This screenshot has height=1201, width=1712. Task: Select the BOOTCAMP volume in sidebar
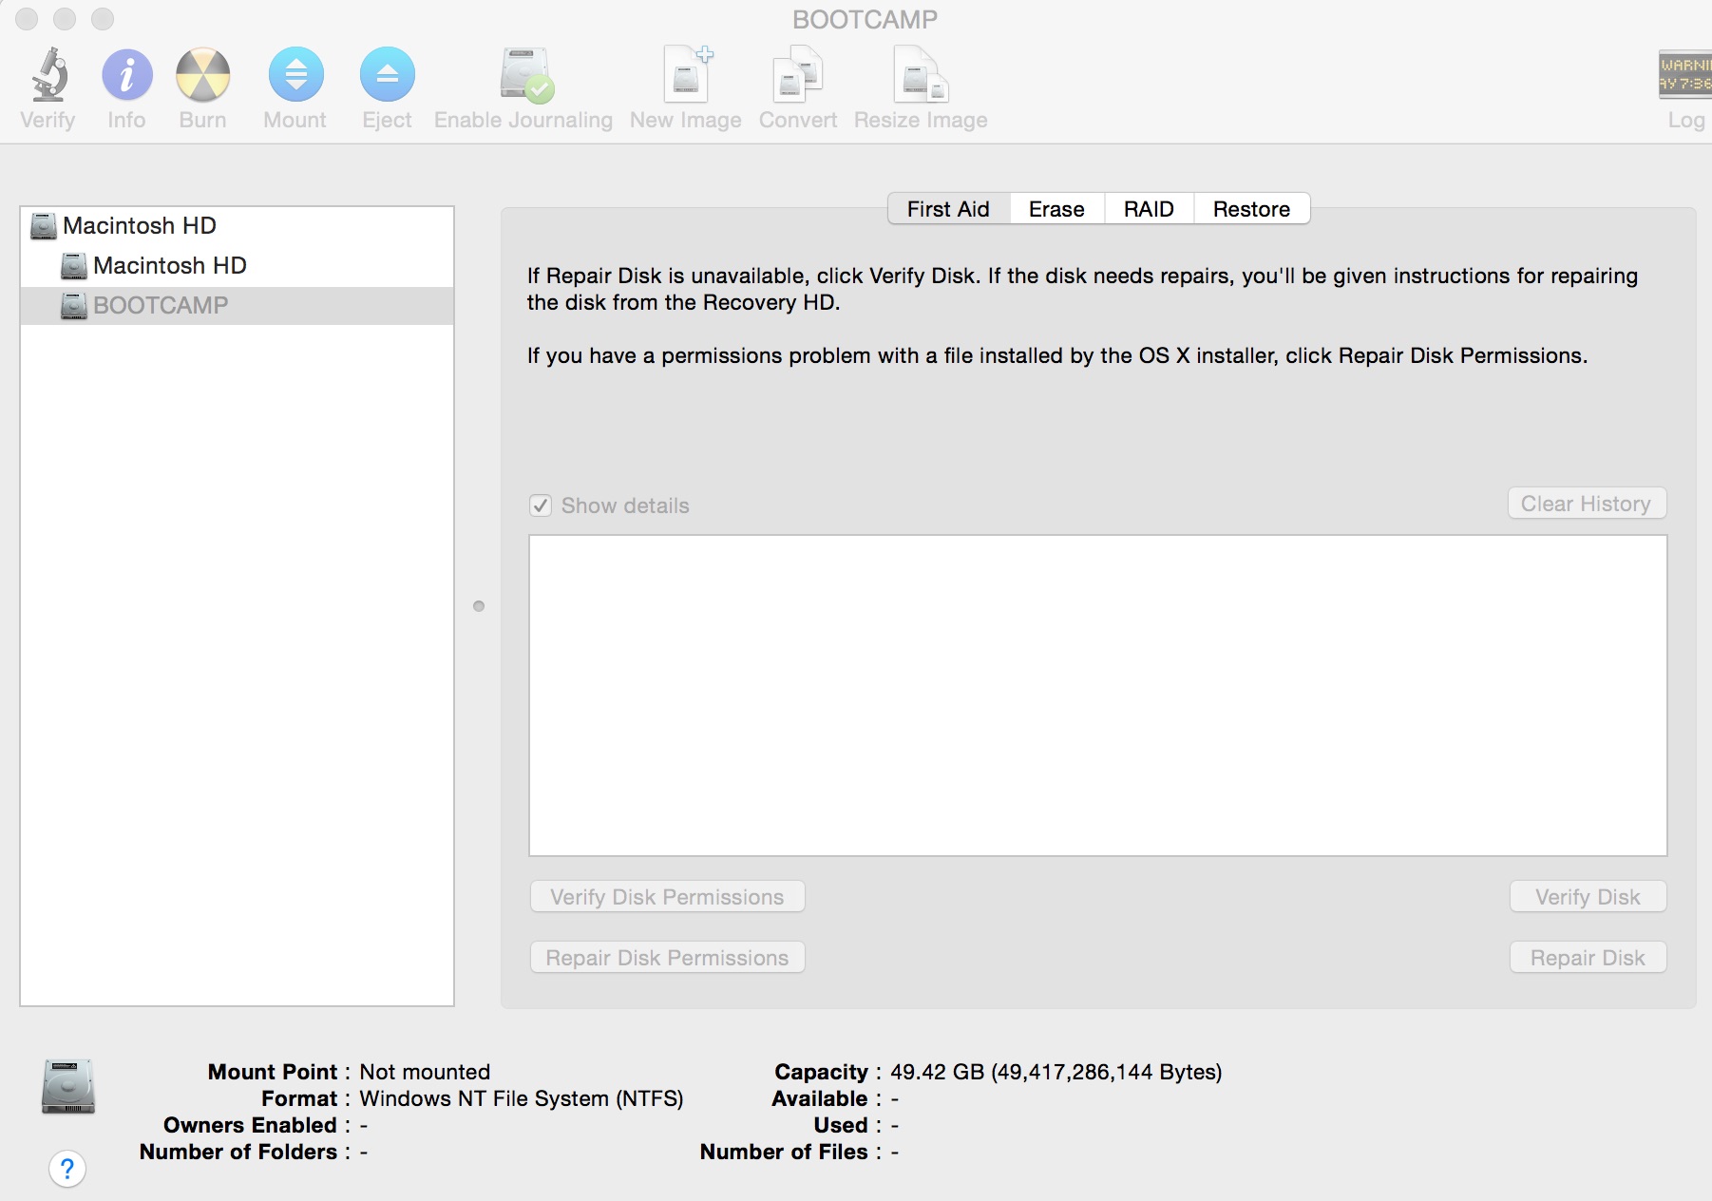[238, 306]
